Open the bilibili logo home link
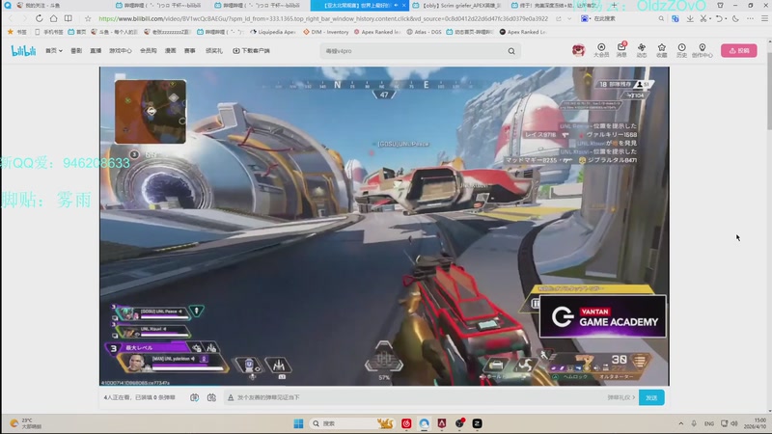772x434 pixels. (x=23, y=51)
